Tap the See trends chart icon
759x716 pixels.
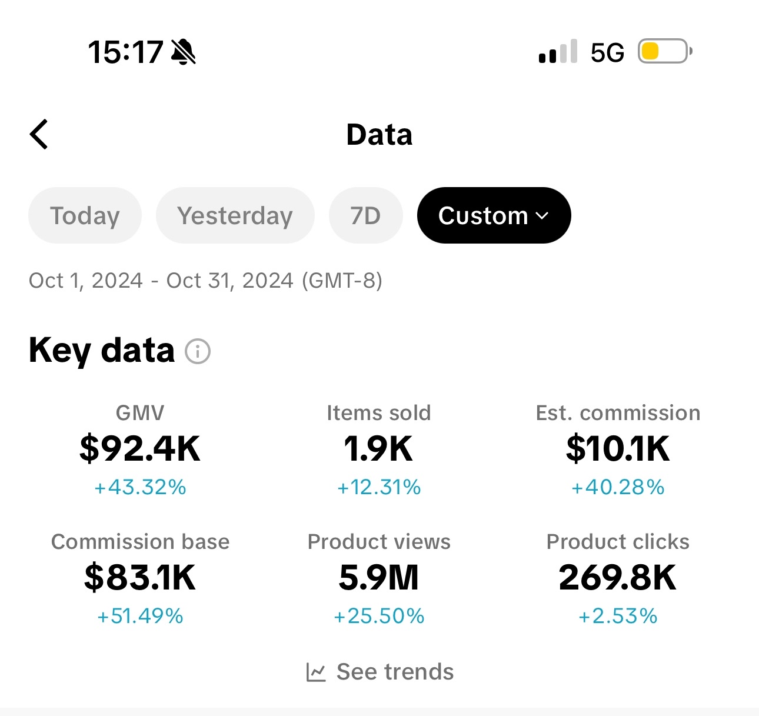click(x=315, y=671)
